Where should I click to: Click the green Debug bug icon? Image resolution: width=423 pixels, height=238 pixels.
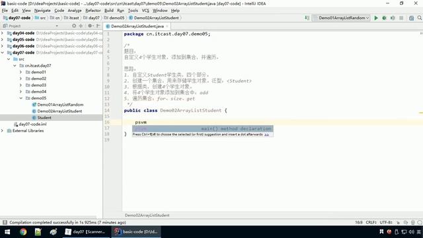pos(384,18)
